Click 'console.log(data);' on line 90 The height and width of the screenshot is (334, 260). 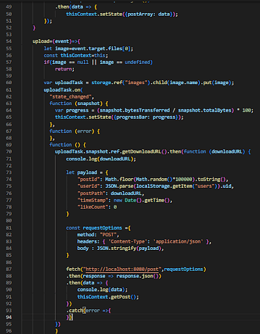(103, 290)
